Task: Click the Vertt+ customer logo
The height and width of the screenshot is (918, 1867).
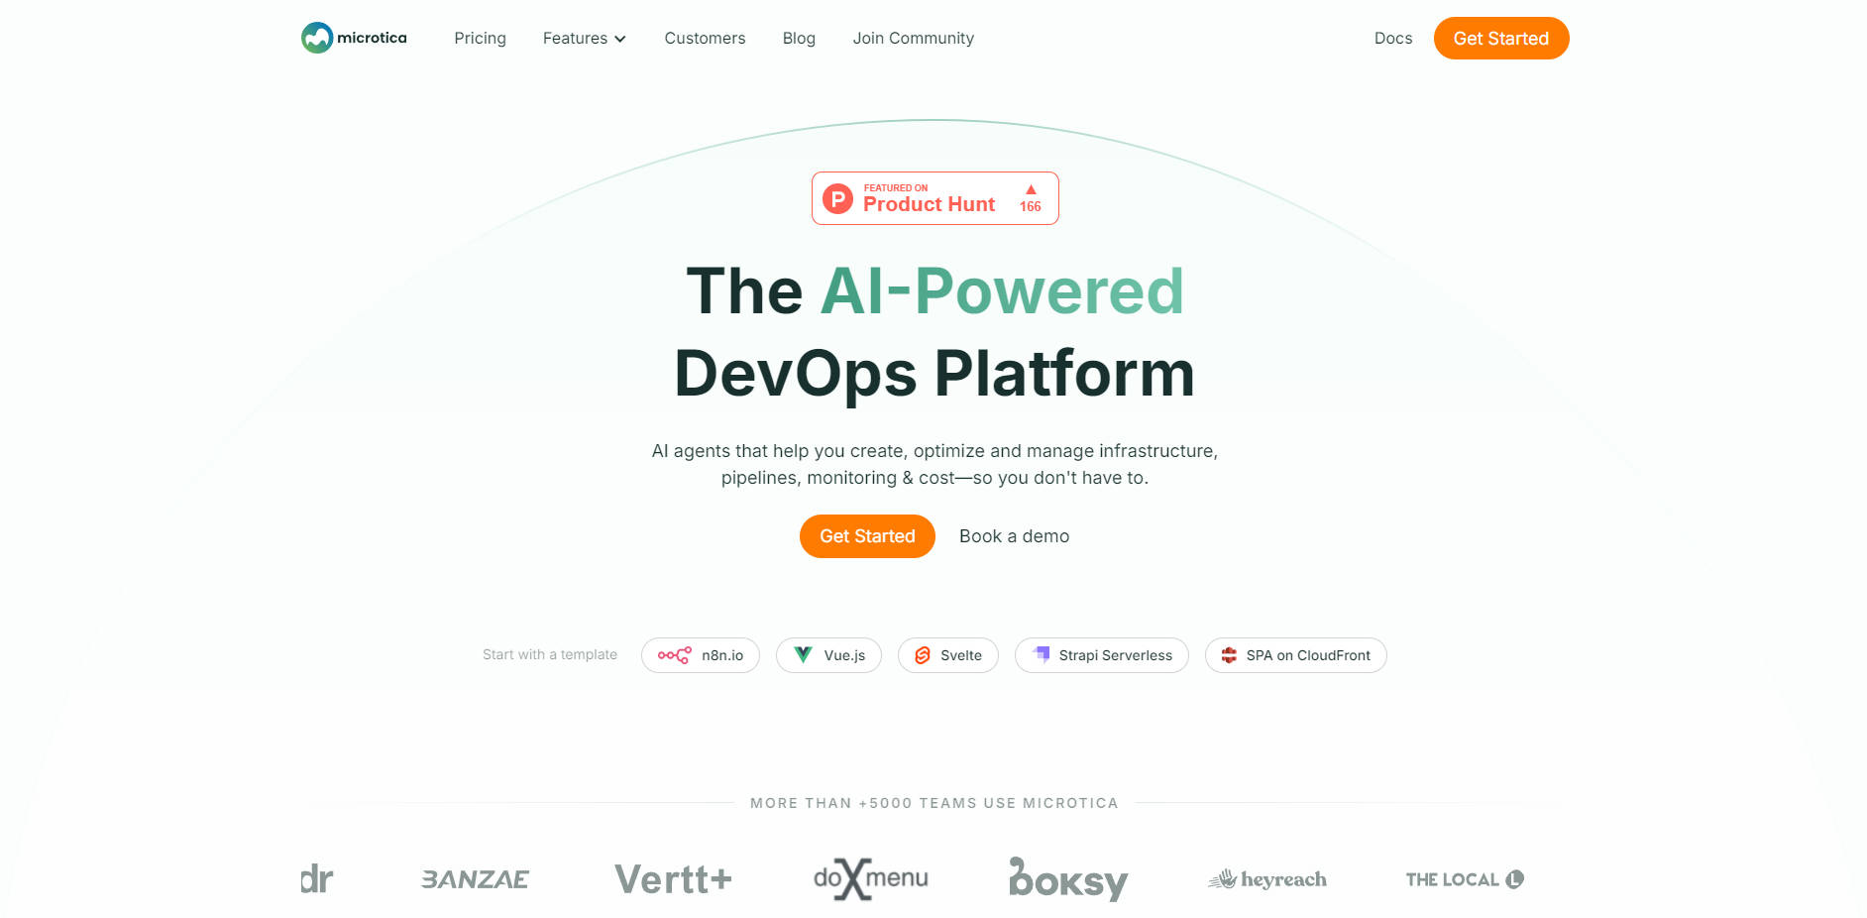Action: point(673,879)
